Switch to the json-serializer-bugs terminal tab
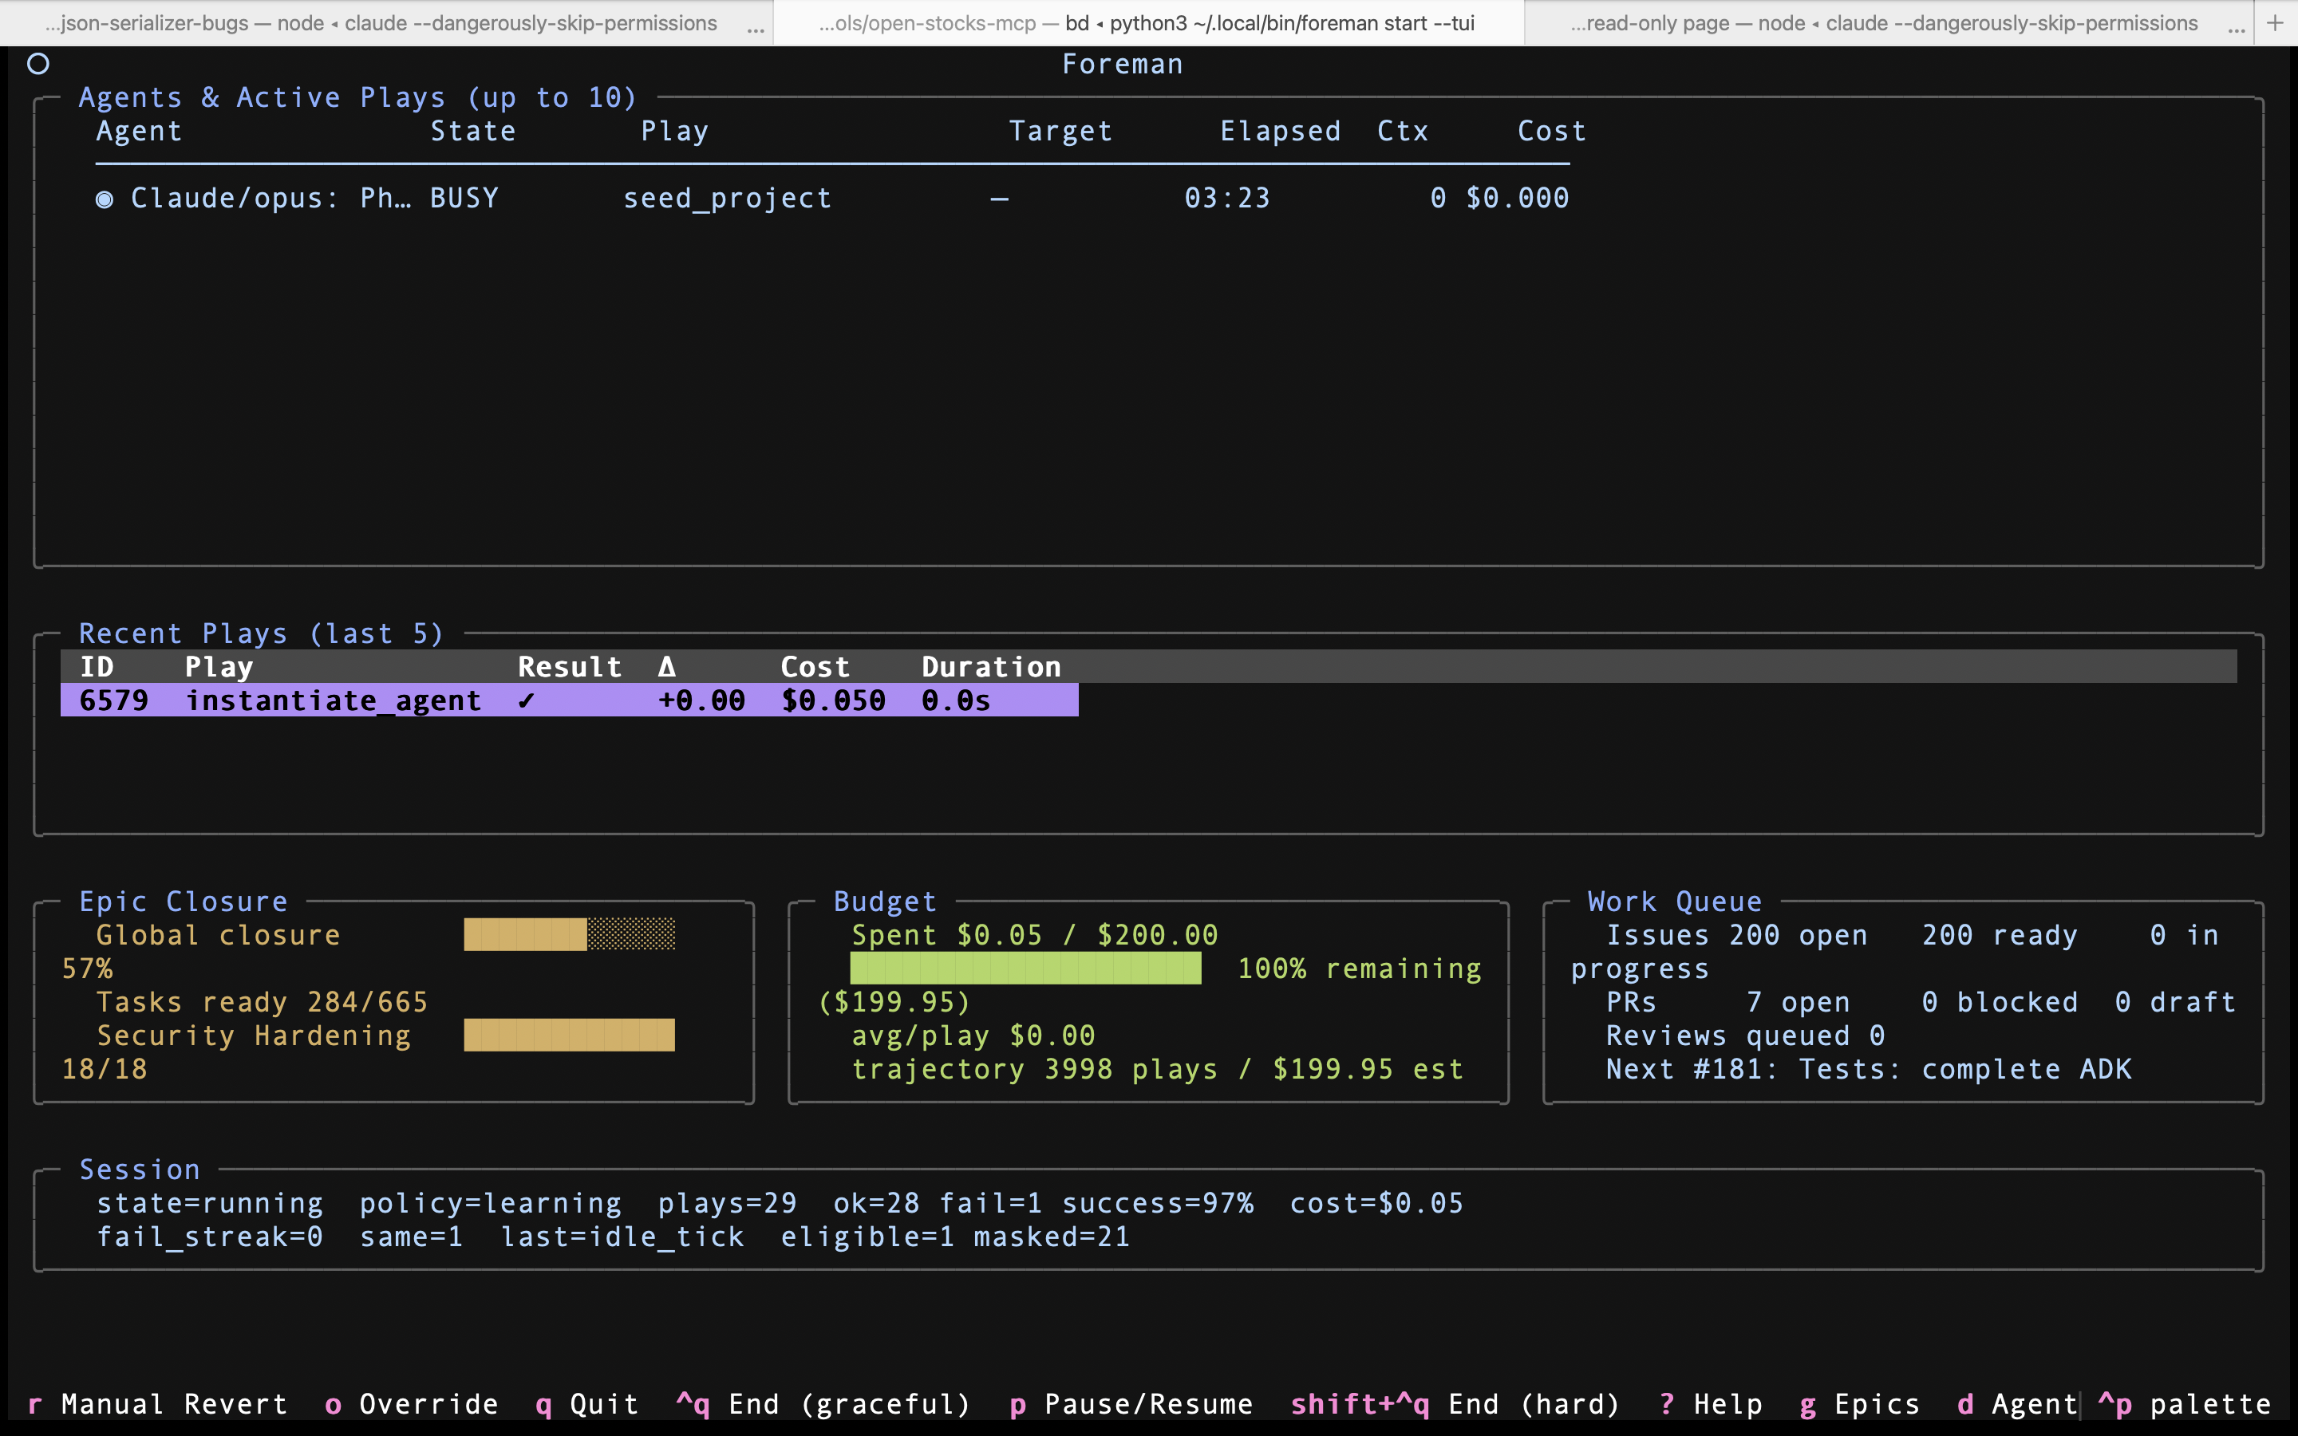The image size is (2298, 1436). click(x=381, y=23)
